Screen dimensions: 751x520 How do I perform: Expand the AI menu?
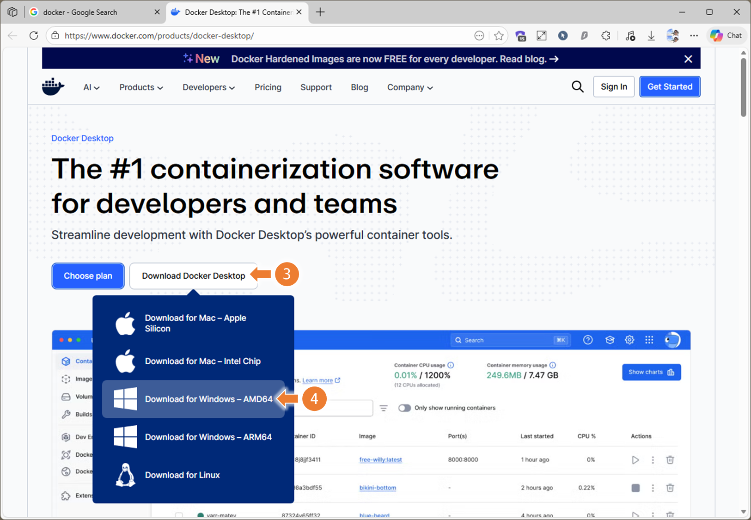pyautogui.click(x=91, y=87)
